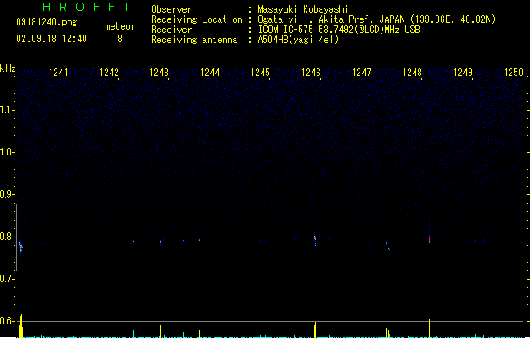Click the 1247 time tick

[x=361, y=73]
